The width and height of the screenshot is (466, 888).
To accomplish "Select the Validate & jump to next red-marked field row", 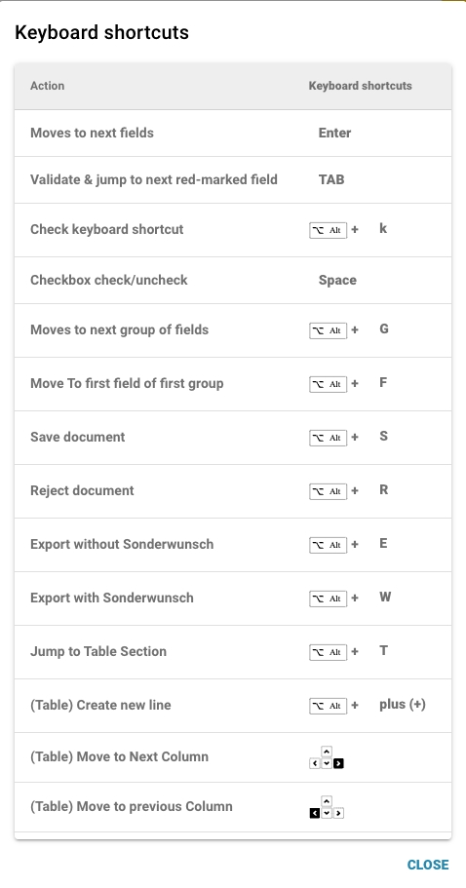I will click(x=233, y=180).
